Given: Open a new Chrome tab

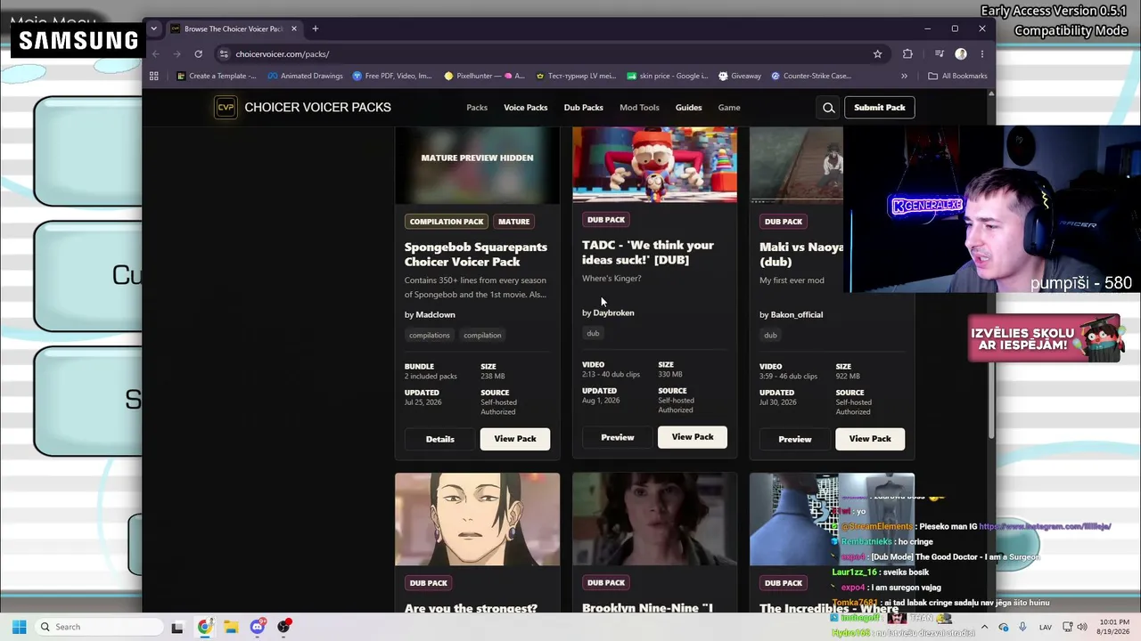Looking at the screenshot, I should pyautogui.click(x=315, y=28).
